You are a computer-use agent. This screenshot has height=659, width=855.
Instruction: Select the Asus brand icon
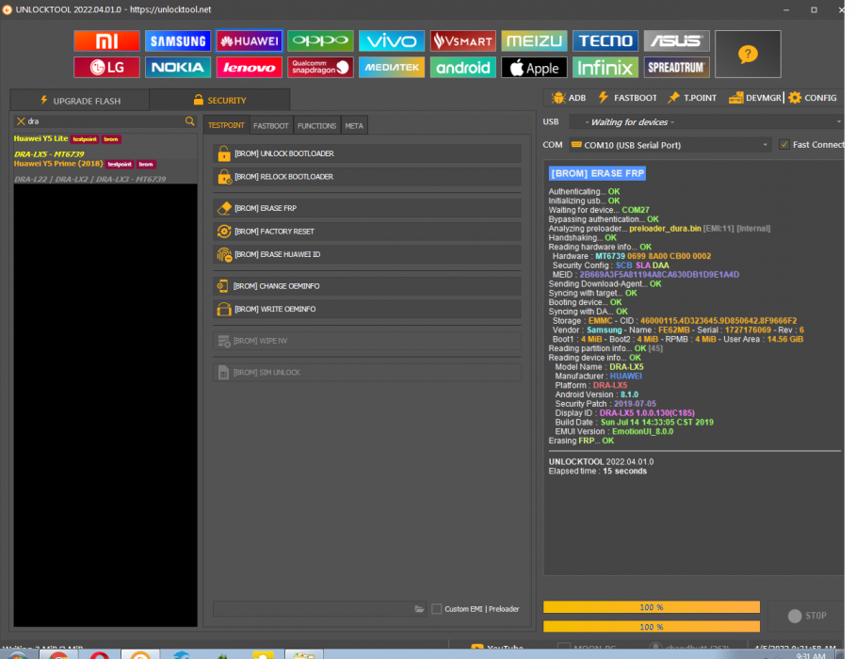[x=677, y=40]
